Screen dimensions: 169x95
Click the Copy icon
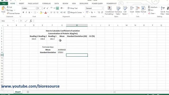pyautogui.click(x=8, y=10)
